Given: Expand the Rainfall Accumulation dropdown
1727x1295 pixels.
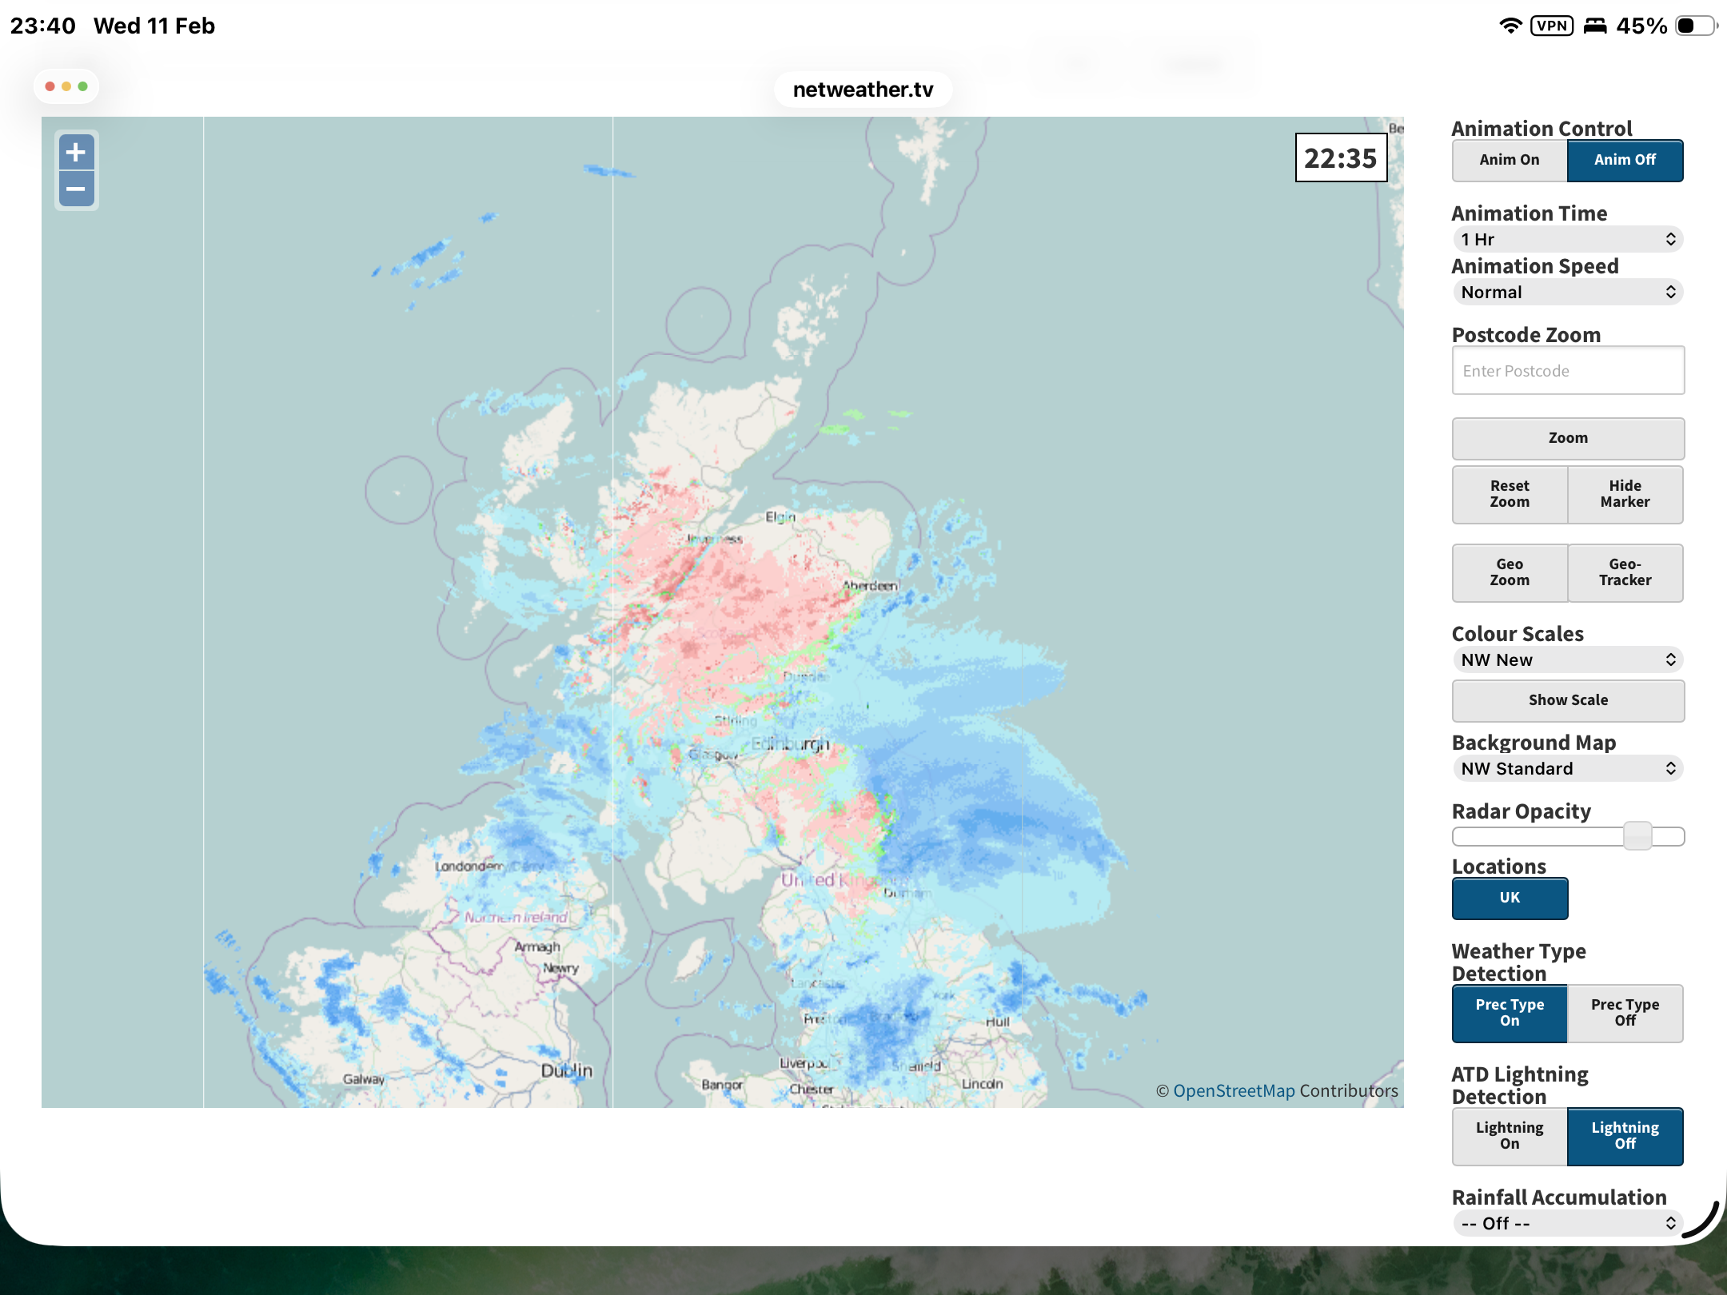Looking at the screenshot, I should point(1567,1223).
